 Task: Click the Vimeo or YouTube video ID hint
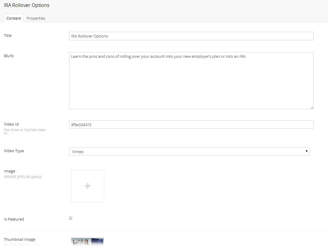click(24, 131)
